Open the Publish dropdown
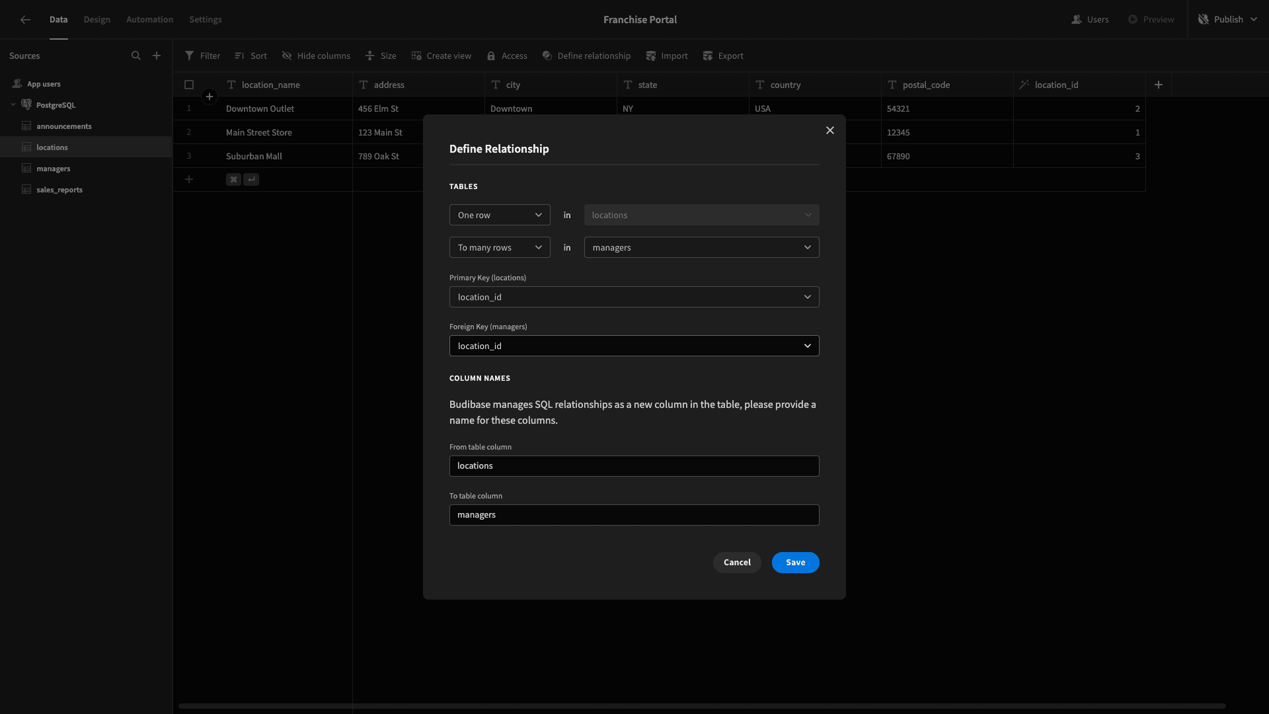Image resolution: width=1269 pixels, height=714 pixels. click(x=1228, y=20)
